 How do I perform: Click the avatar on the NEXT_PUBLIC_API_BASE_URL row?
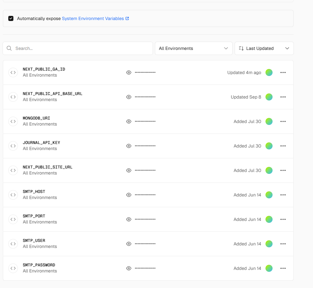[269, 97]
